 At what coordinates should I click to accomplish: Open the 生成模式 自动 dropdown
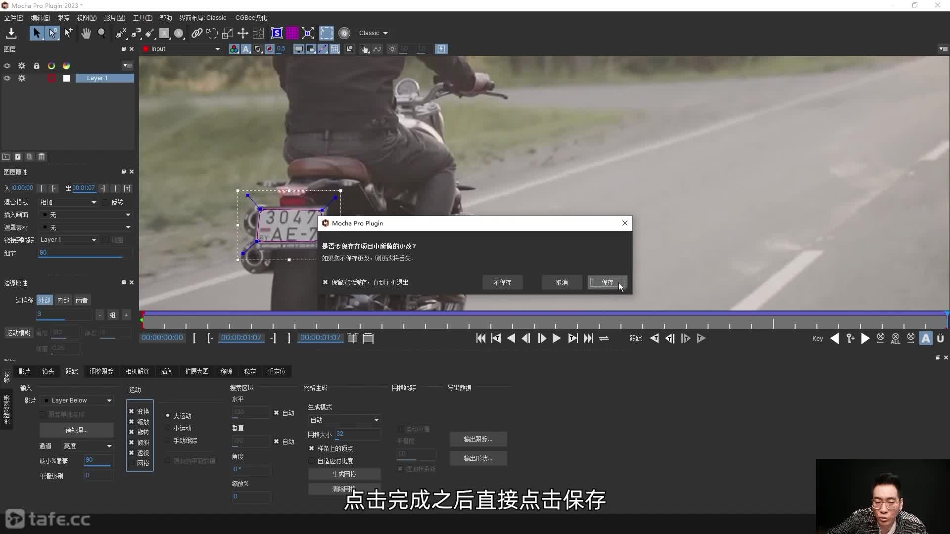pos(344,420)
